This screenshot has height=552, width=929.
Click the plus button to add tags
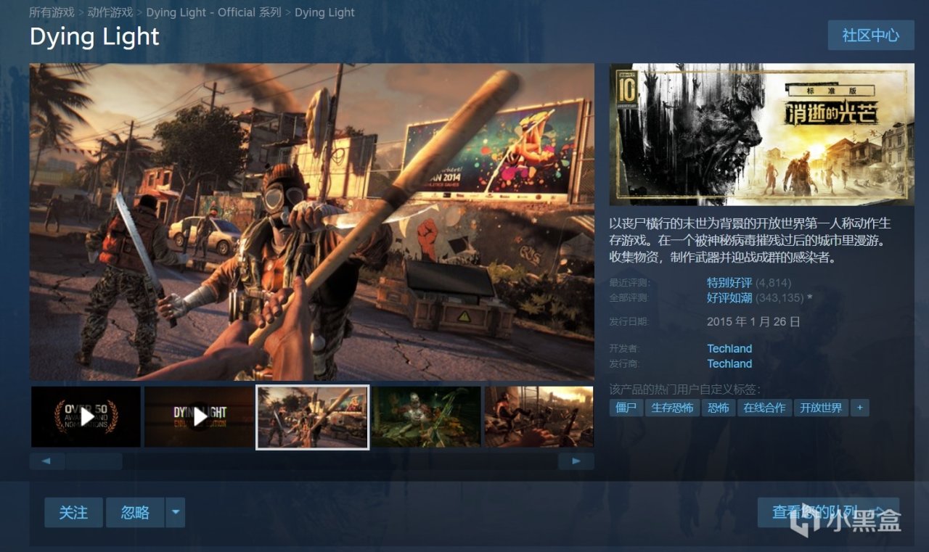[x=859, y=408]
